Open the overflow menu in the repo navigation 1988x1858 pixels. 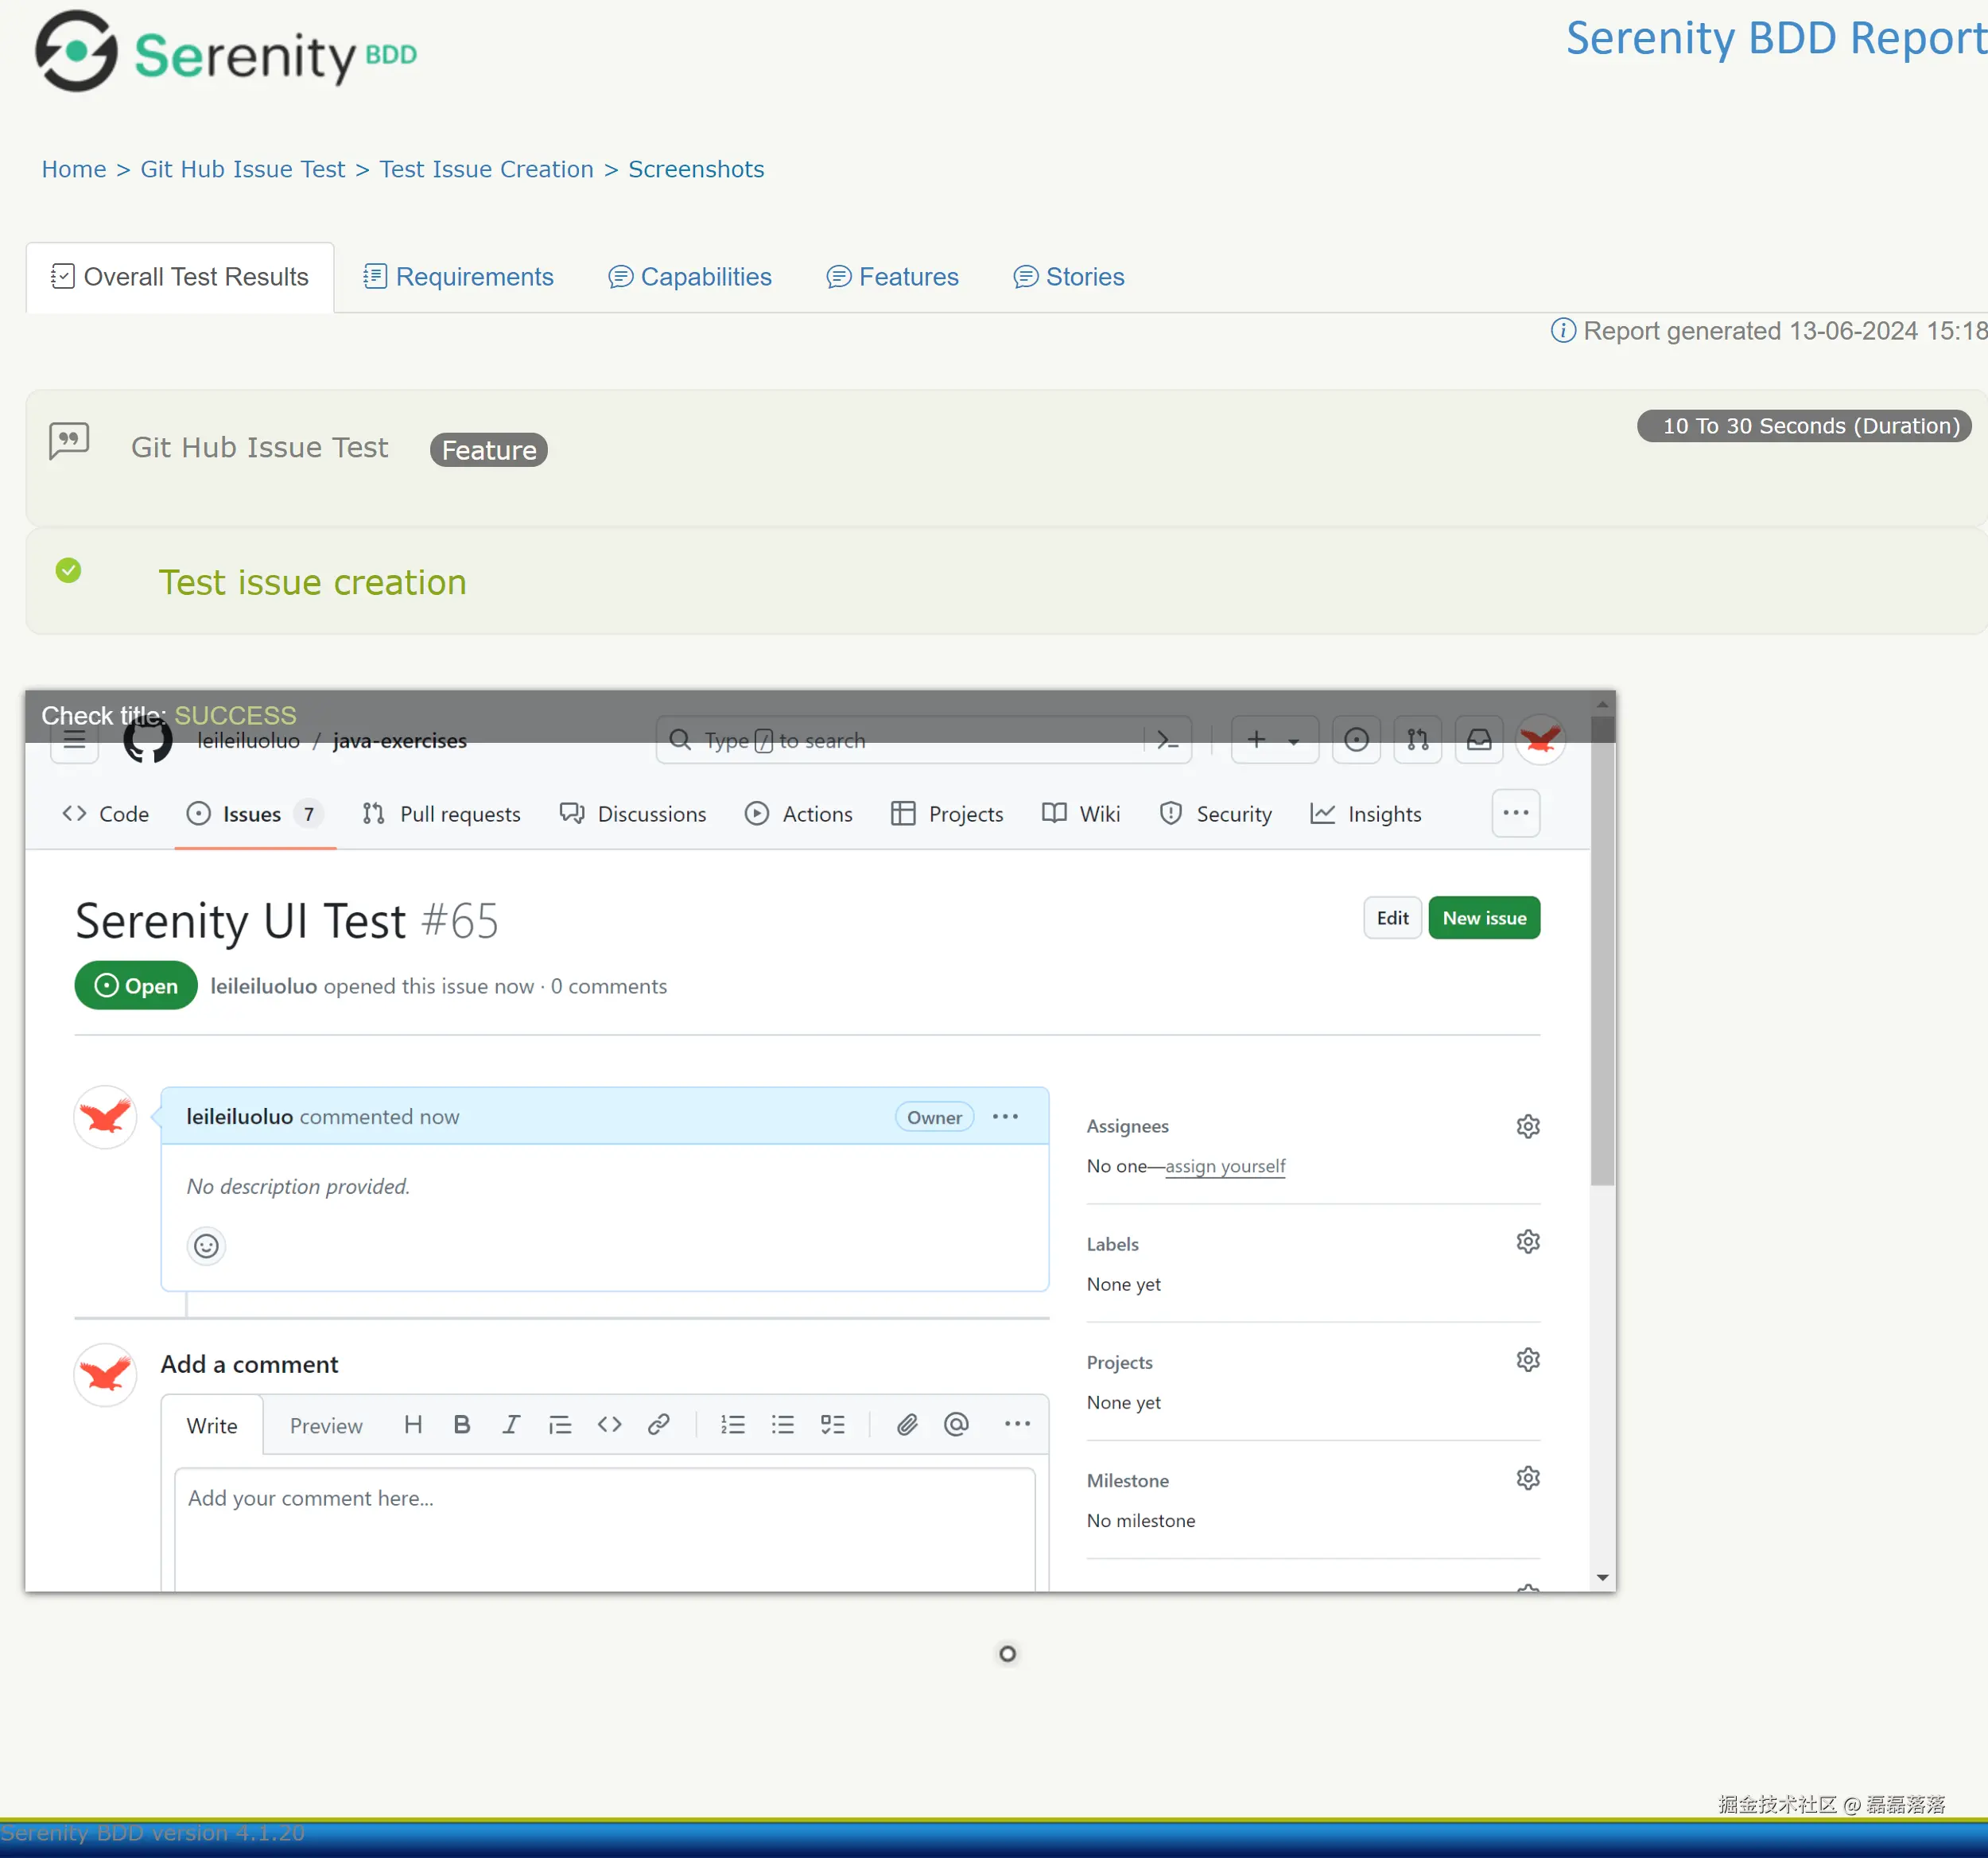point(1516,813)
